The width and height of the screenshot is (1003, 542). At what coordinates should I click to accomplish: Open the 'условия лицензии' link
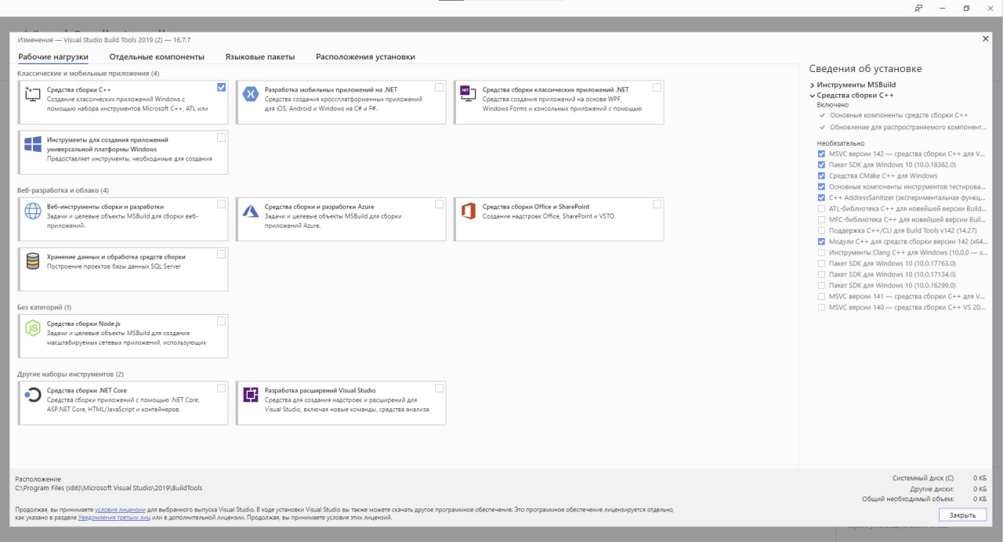(x=121, y=509)
